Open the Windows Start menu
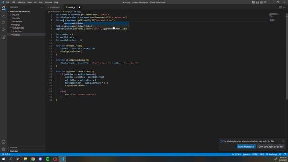The width and height of the screenshot is (288, 162). [x=4, y=159]
